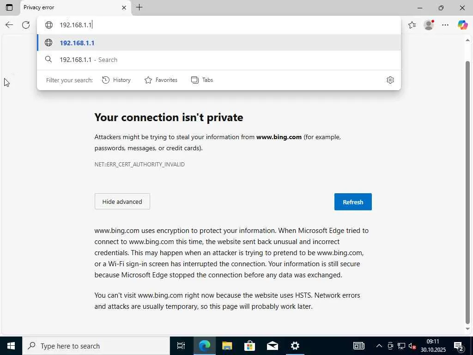
Task: Open the address bar search settings gear
Action: tap(390, 80)
